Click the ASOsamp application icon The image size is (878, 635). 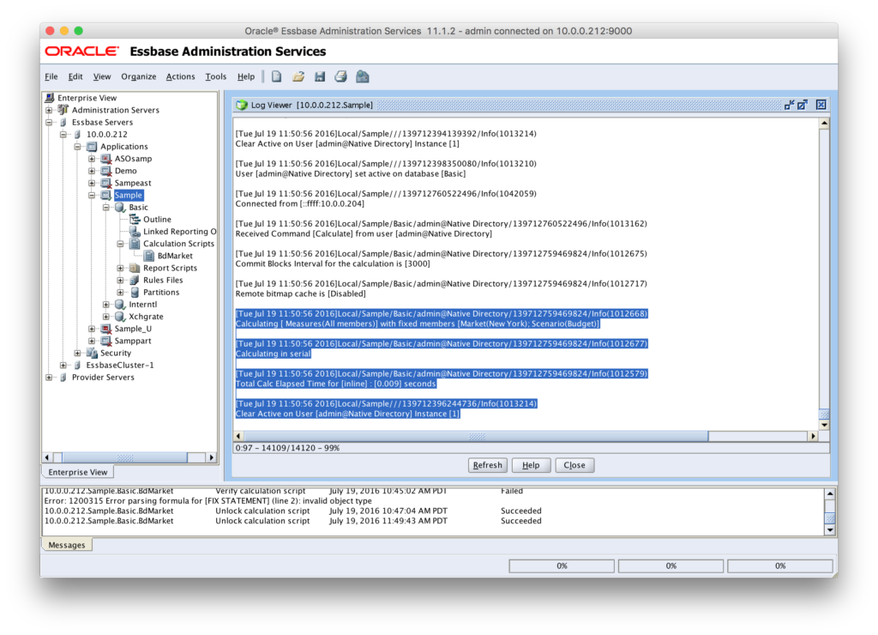[x=106, y=159]
